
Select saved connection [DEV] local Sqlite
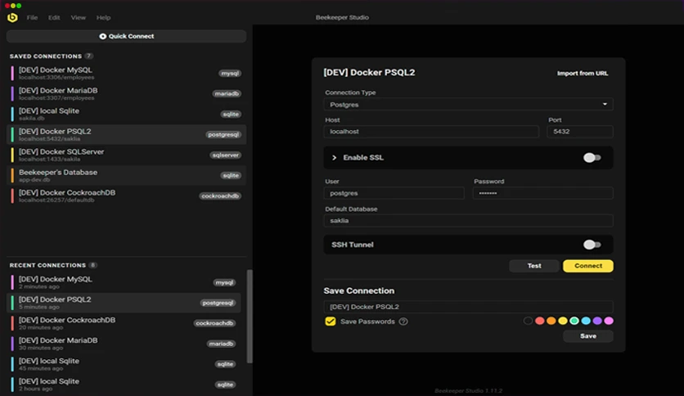[126, 114]
